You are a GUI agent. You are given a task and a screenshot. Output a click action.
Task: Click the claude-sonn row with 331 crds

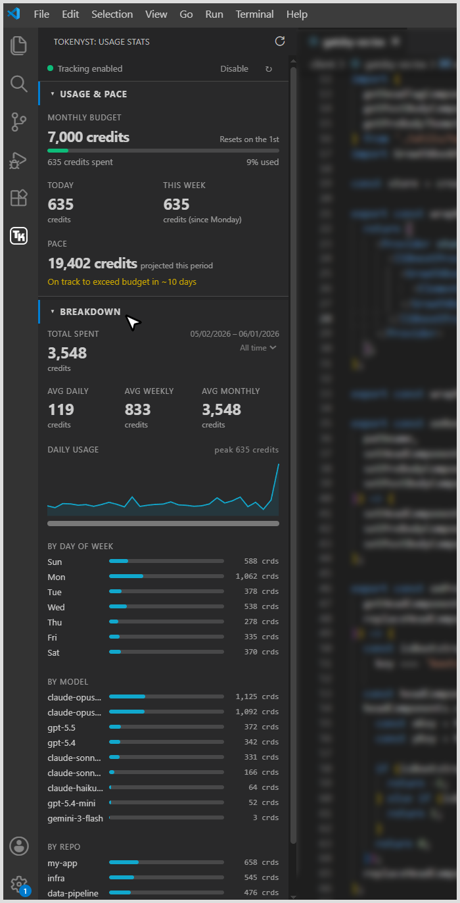(163, 757)
